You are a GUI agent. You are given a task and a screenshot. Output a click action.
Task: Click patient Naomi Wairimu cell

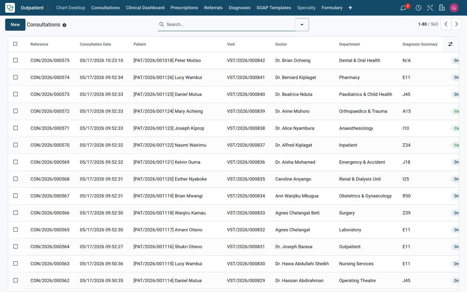(170, 145)
